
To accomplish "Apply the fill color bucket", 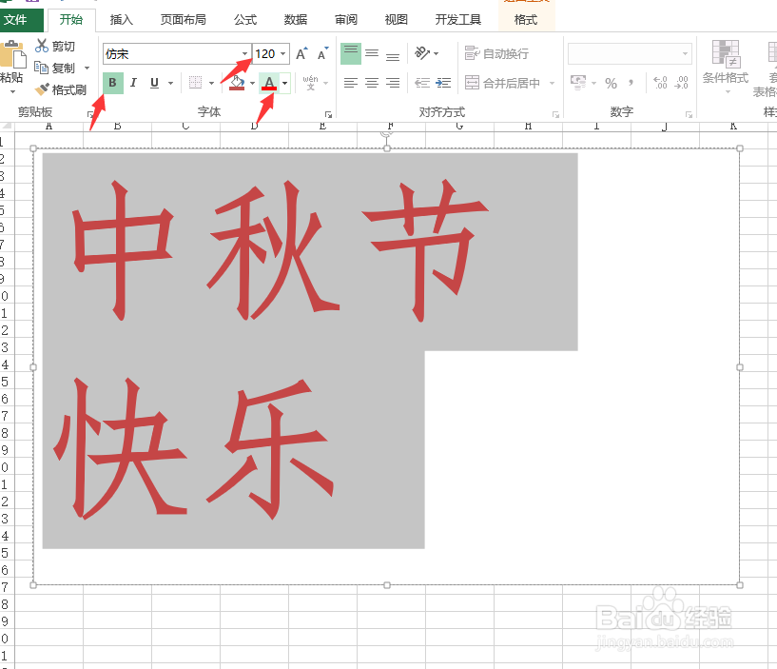I will click(238, 83).
